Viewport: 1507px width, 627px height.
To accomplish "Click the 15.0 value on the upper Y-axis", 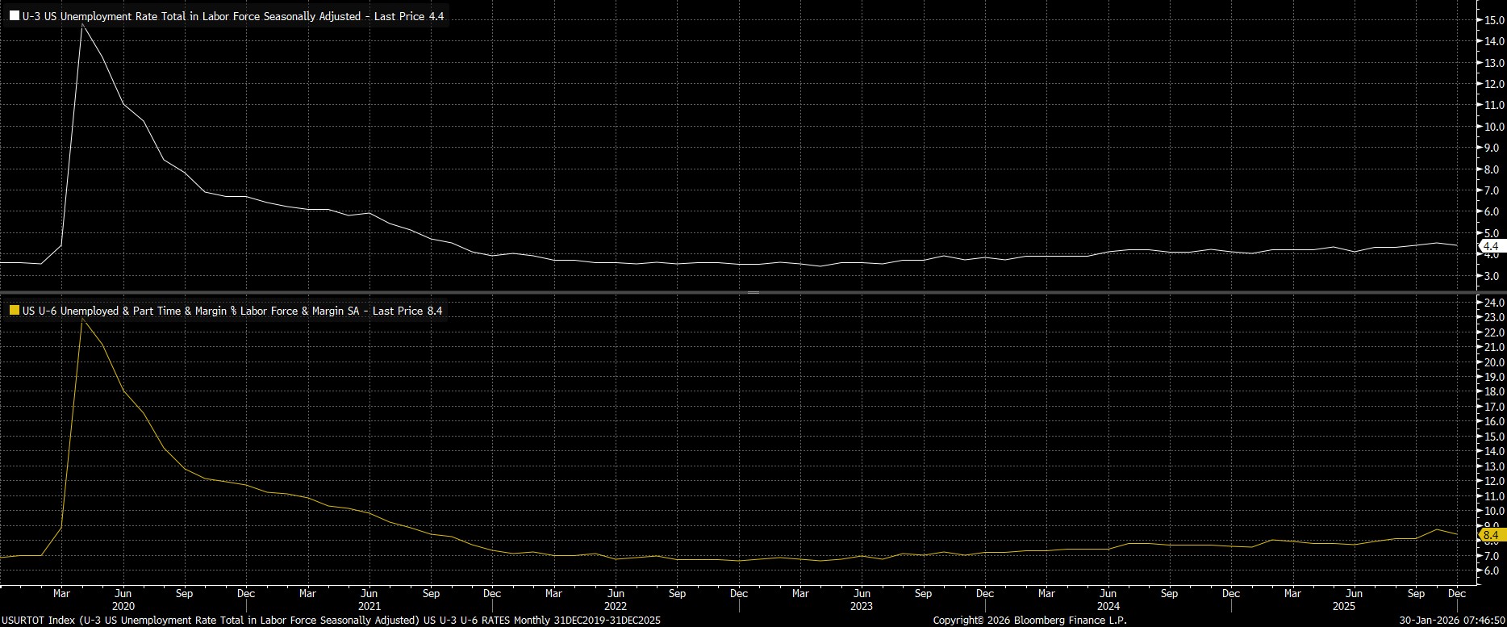I will [1492, 20].
